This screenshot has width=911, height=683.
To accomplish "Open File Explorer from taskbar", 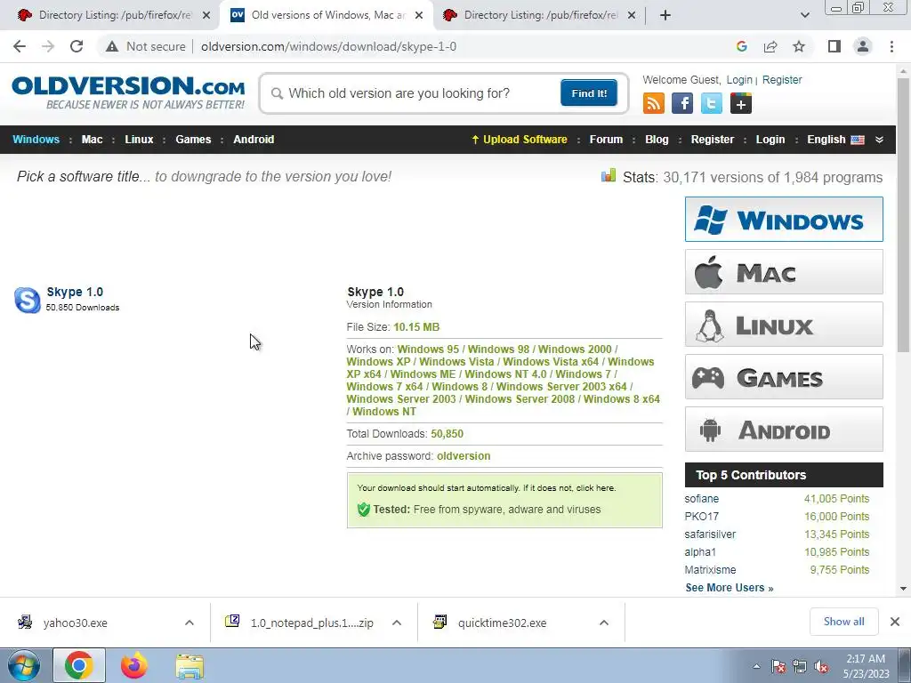I will tap(189, 665).
